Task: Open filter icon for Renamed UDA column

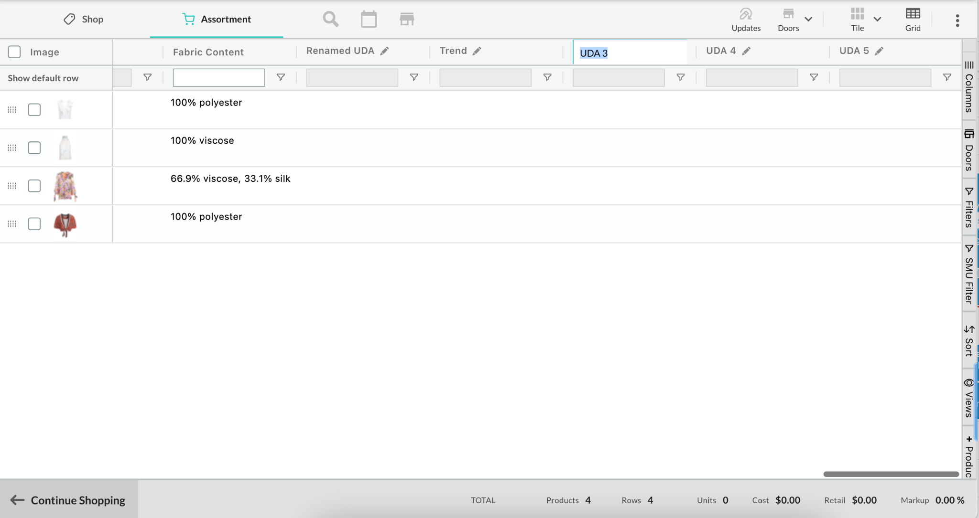Action: pos(414,77)
